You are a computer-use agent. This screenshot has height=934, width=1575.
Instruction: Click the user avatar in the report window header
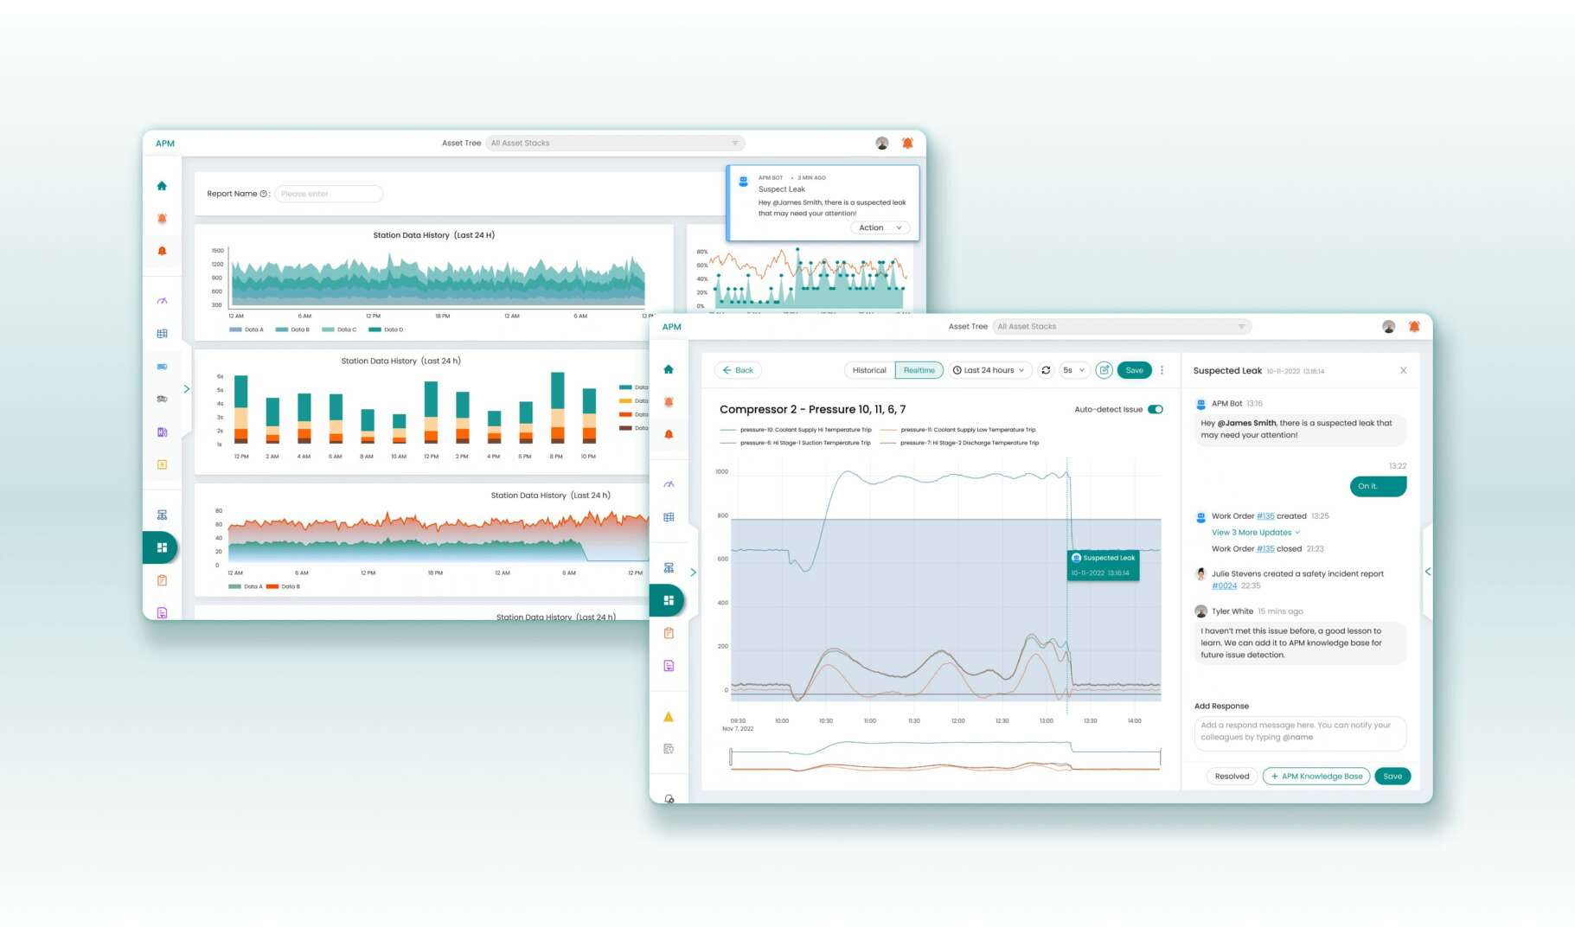tap(881, 144)
